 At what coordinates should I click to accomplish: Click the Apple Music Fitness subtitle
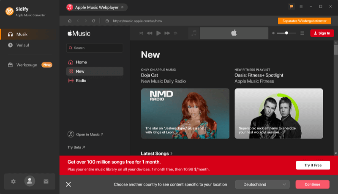pyautogui.click(x=254, y=81)
